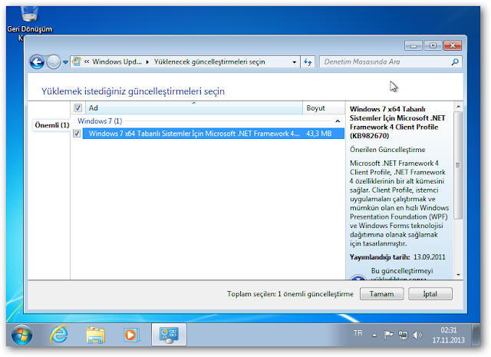Image resolution: width=491 pixels, height=357 pixels.
Task: Click the network tray icon
Action: [x=403, y=335]
